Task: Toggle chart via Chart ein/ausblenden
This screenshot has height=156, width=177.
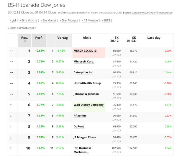Action: [22, 28]
